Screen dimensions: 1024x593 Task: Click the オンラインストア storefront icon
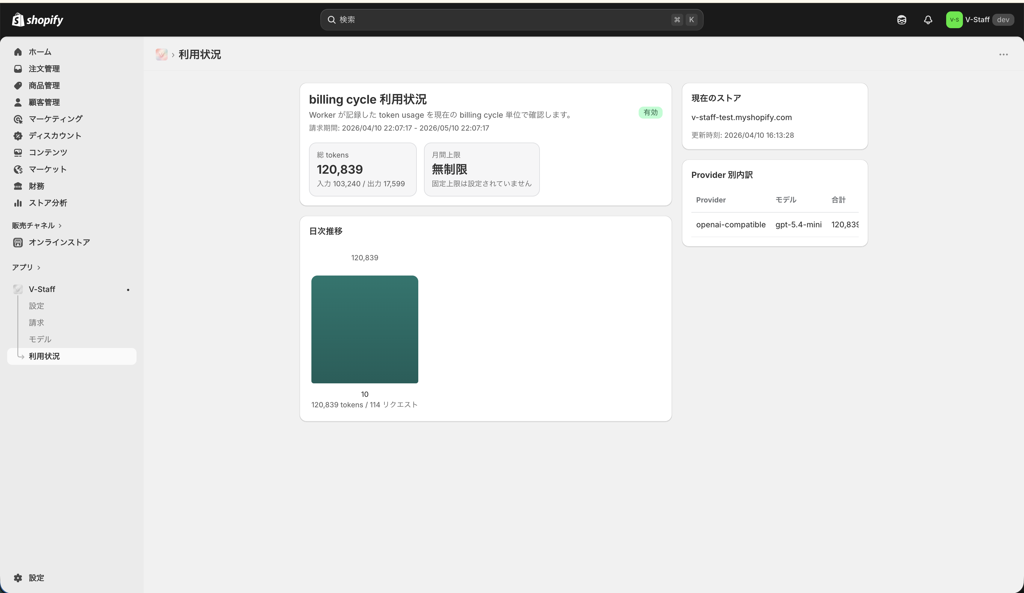pyautogui.click(x=18, y=243)
